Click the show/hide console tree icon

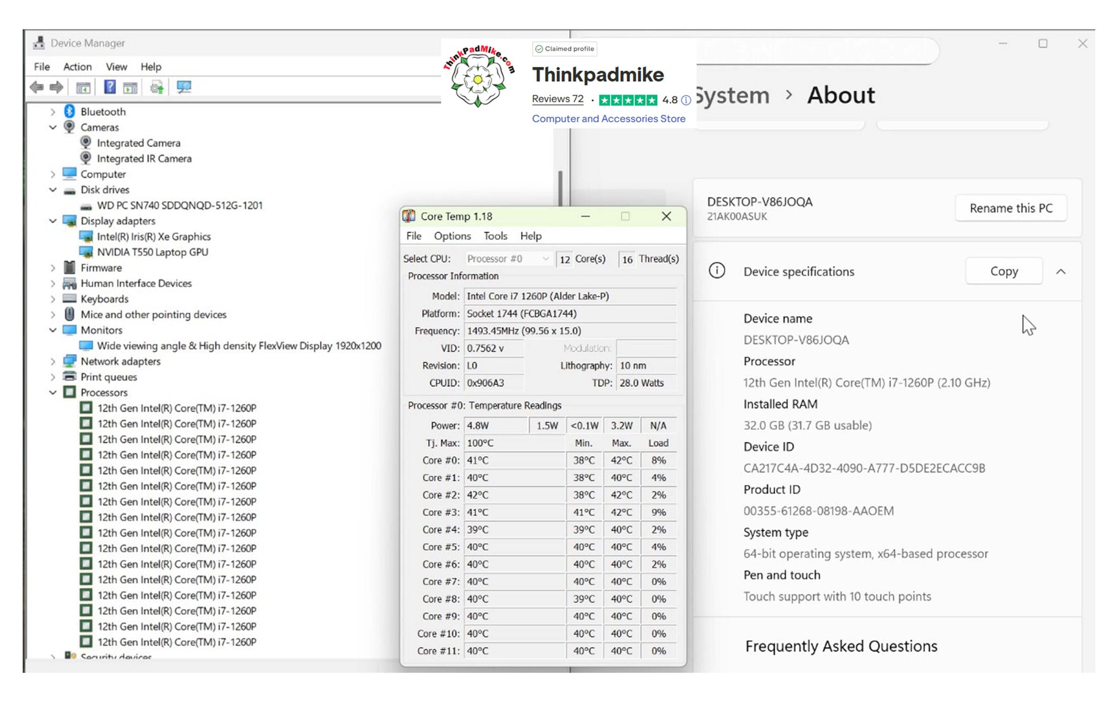click(83, 88)
